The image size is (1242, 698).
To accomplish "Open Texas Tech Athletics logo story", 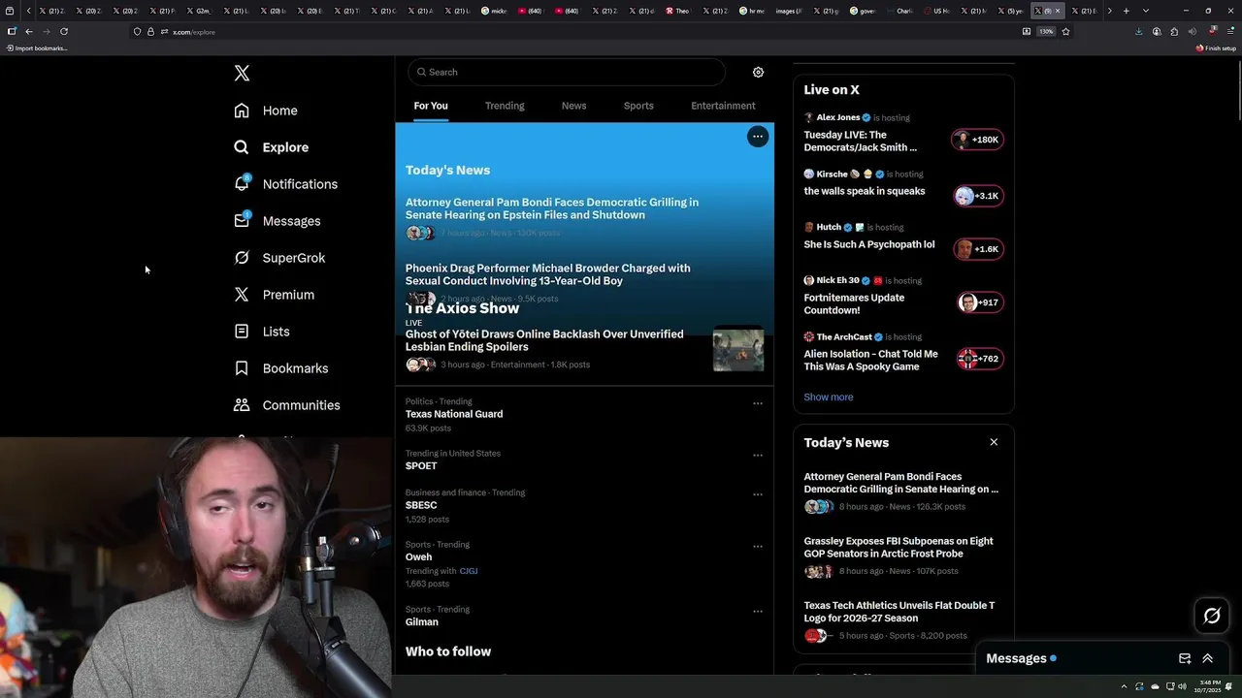I will click(x=899, y=612).
